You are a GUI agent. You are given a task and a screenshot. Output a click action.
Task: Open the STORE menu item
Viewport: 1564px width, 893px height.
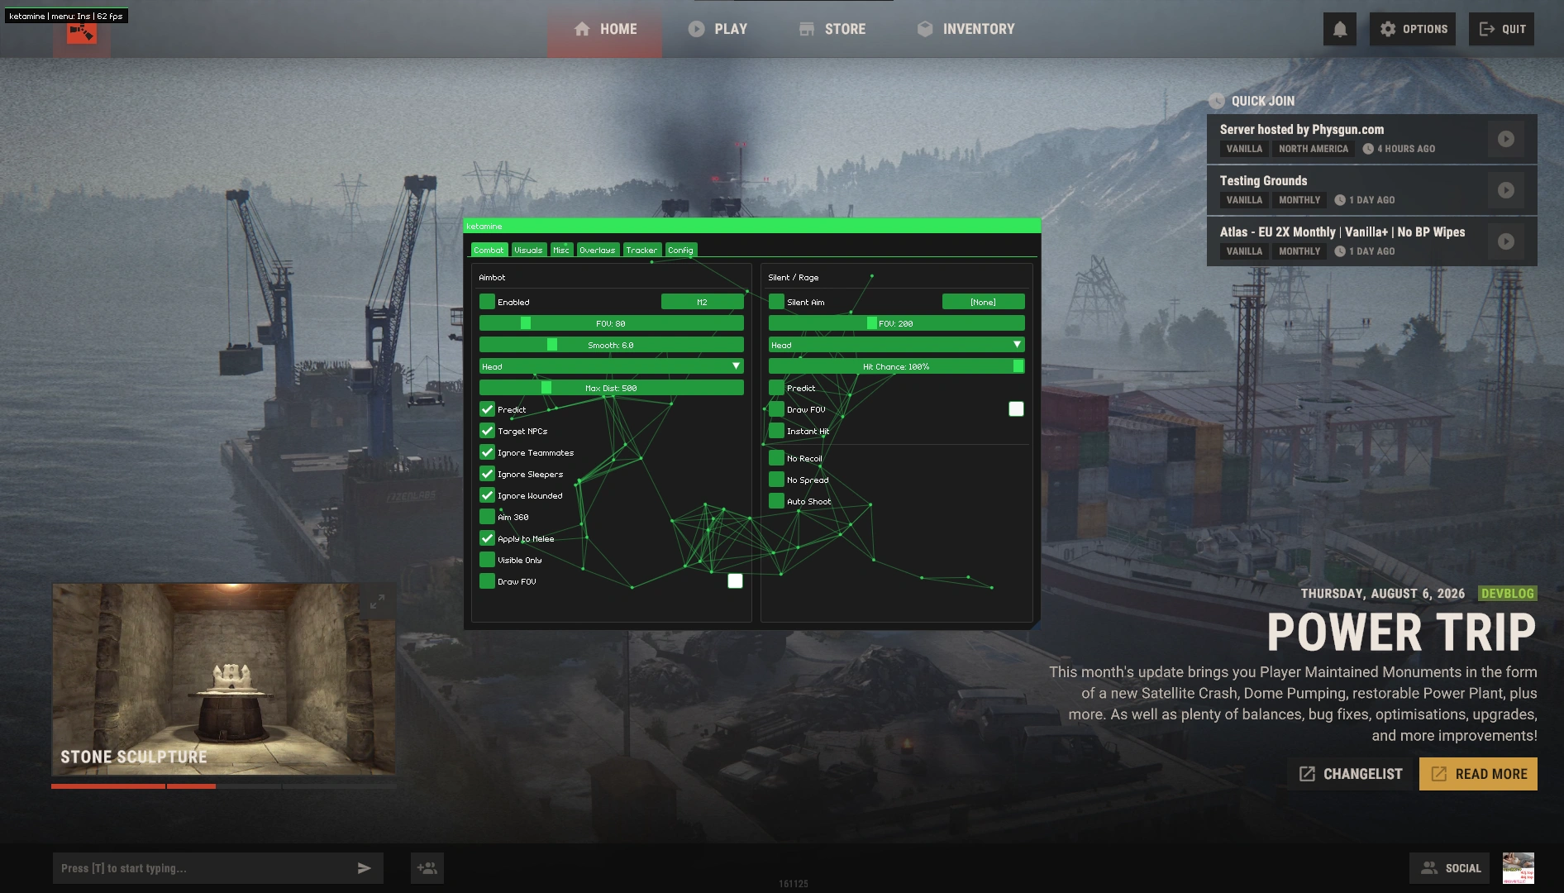[x=832, y=29]
